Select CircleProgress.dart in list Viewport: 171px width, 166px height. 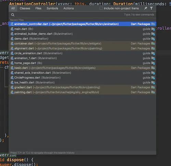point(82,78)
